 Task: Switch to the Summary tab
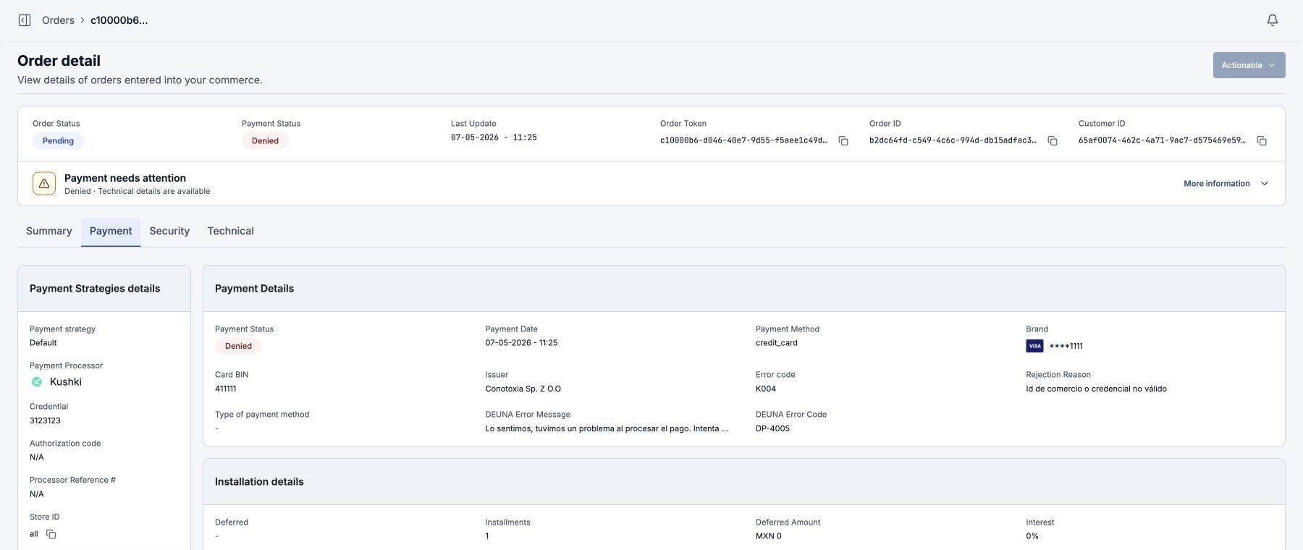[x=49, y=231]
